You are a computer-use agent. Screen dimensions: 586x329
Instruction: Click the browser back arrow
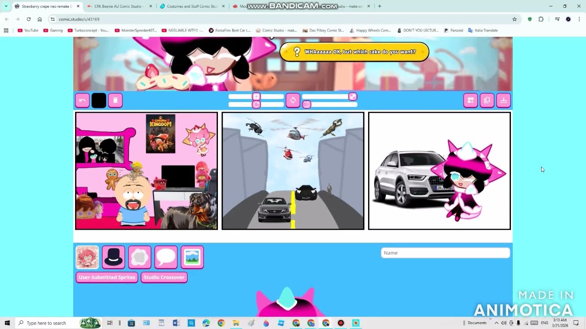pyautogui.click(x=6, y=19)
